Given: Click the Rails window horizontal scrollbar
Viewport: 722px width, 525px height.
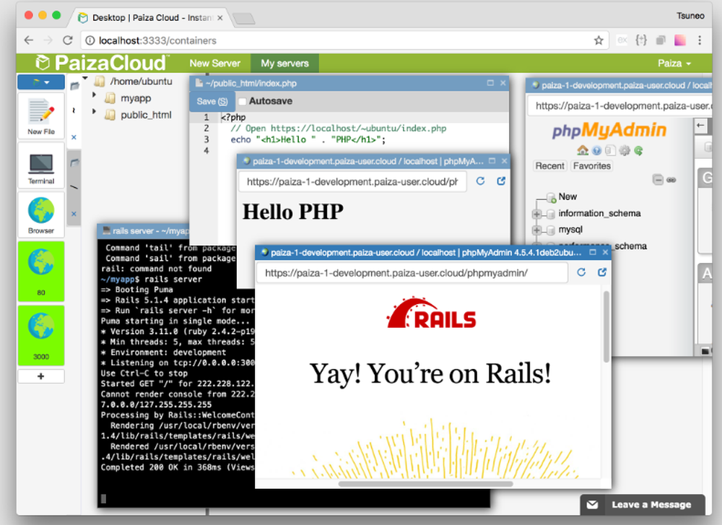Looking at the screenshot, I should [x=425, y=484].
